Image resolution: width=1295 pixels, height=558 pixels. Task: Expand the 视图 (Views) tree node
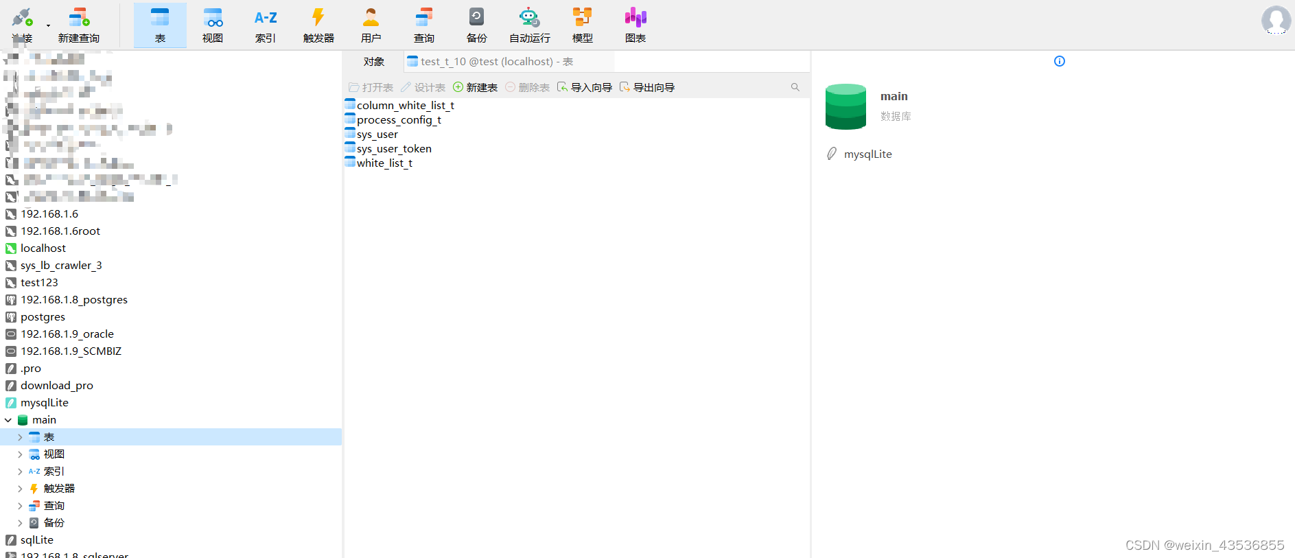point(20,454)
